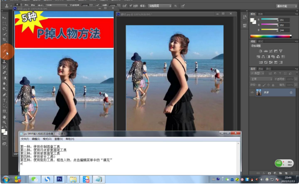Image resolution: width=299 pixels, height=185 pixels.
Task: Switch to the Paths tab
Action: point(268,69)
